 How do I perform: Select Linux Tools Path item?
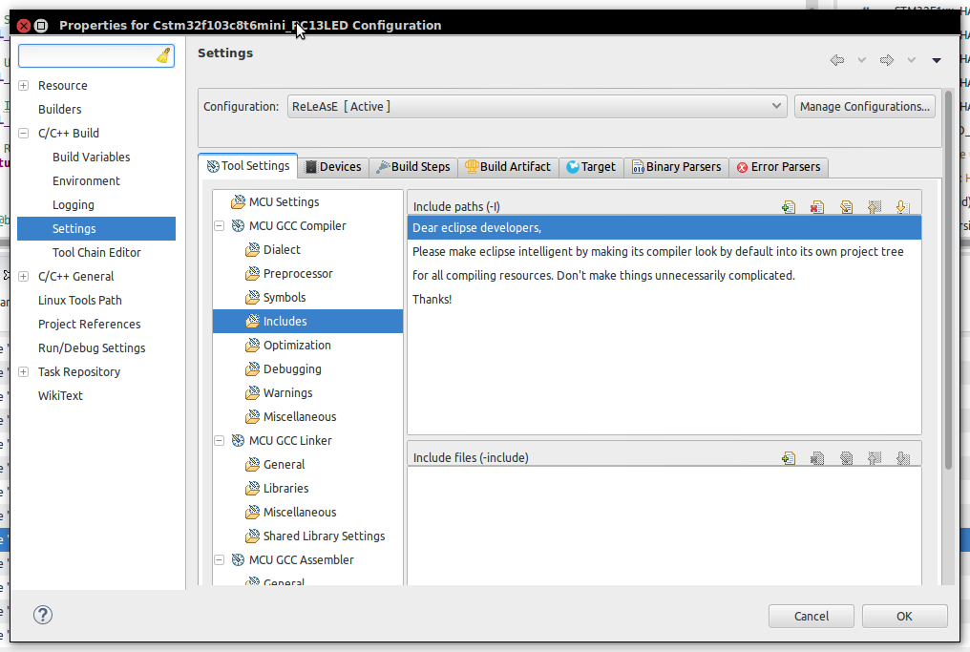80,301
